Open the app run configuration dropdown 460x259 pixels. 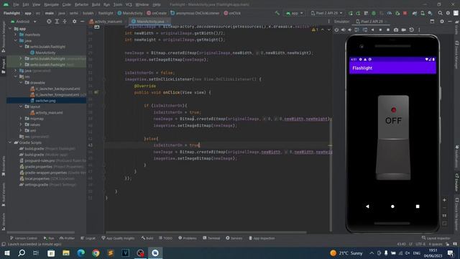294,13
